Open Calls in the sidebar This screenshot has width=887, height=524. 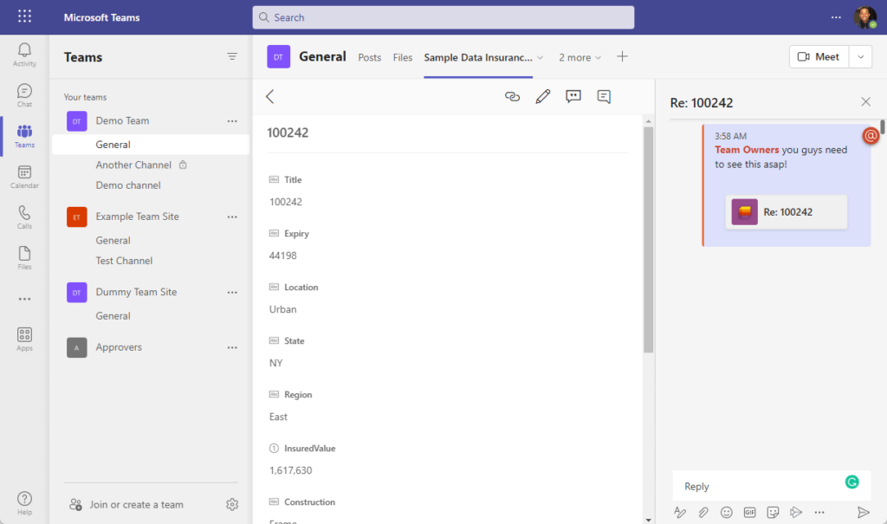(24, 217)
